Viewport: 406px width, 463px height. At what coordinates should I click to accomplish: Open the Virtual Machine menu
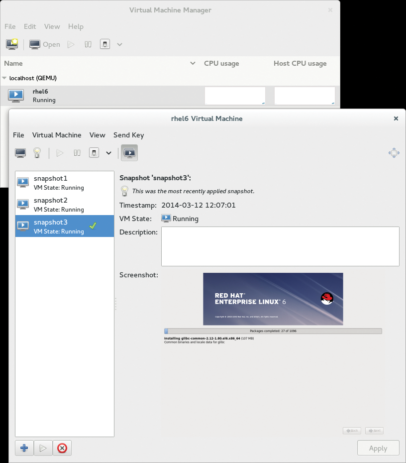tap(57, 135)
